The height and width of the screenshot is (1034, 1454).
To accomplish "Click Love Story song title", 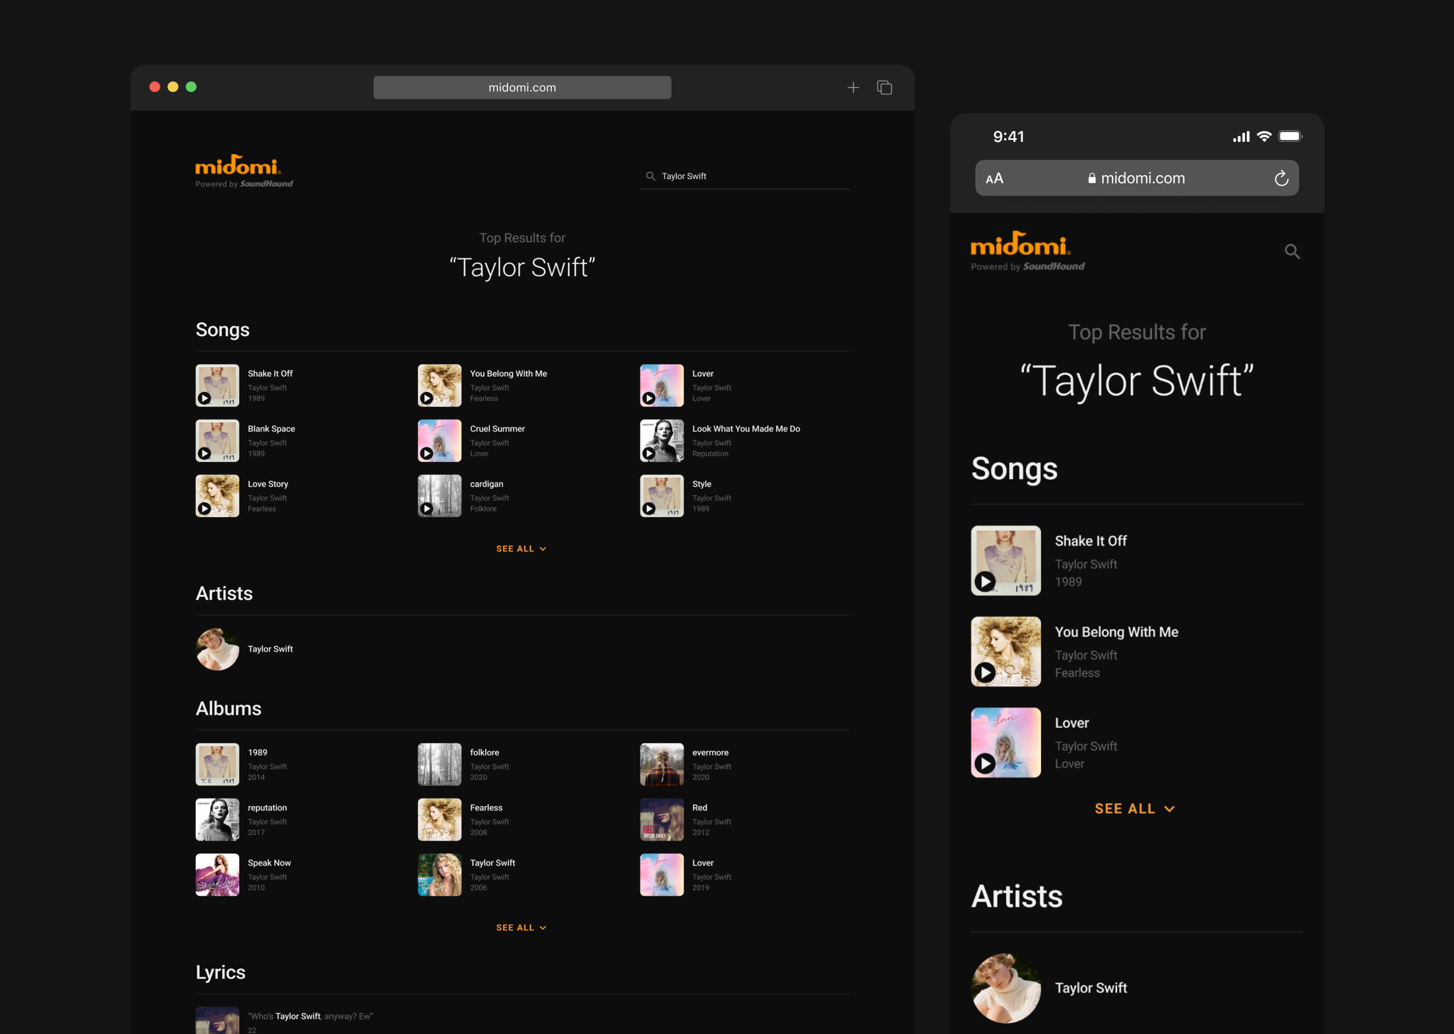I will point(268,484).
